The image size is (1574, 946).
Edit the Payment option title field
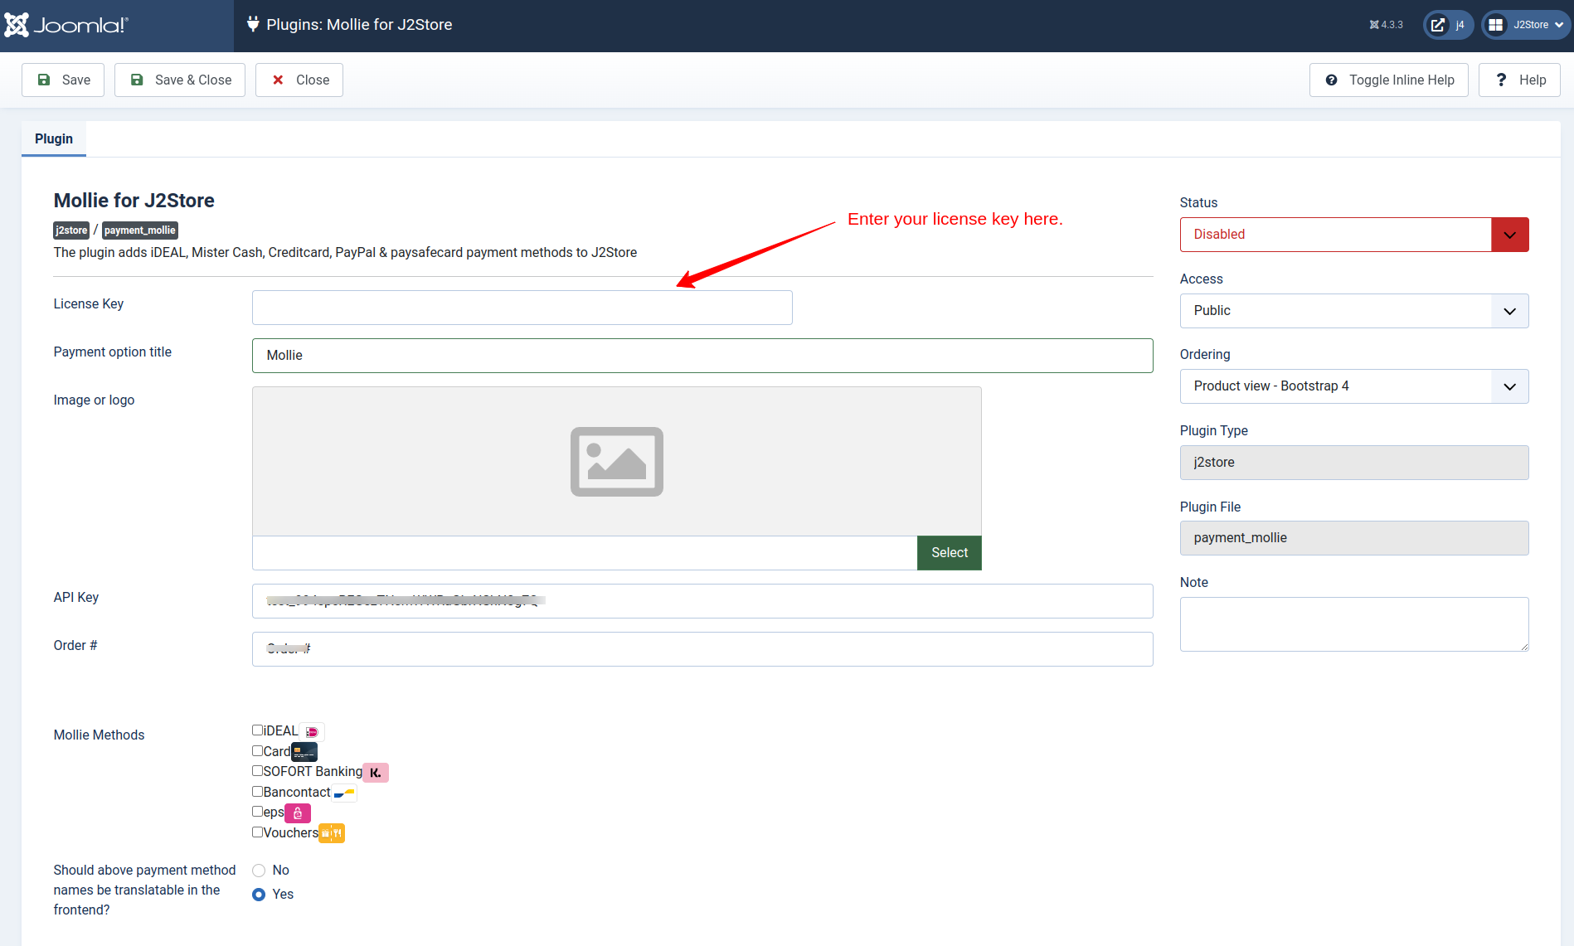702,356
